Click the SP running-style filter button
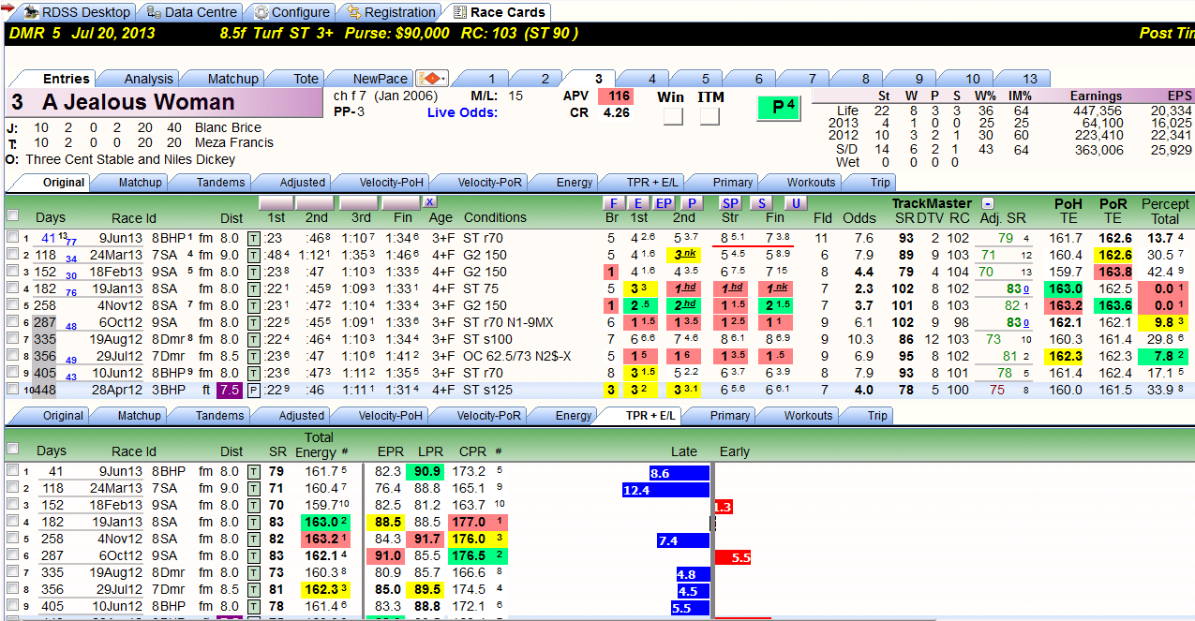Viewport: 1195px width, 621px height. point(730,202)
